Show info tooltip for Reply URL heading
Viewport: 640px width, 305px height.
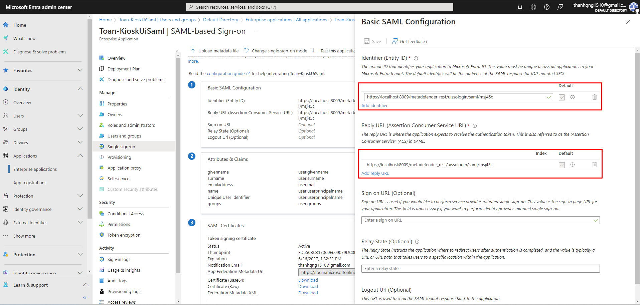coord(475,126)
